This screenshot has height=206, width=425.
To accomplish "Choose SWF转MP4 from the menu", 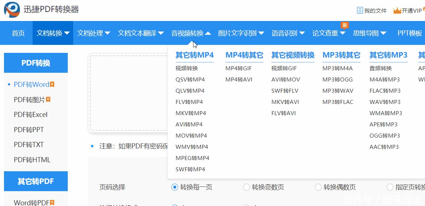I will pyautogui.click(x=190, y=169).
